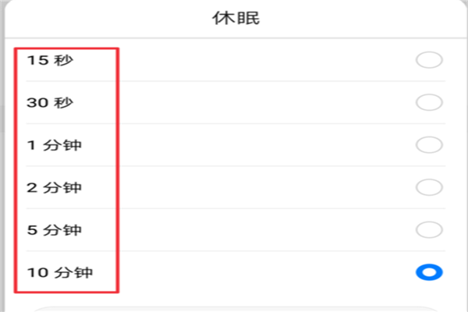Viewport: 468px width, 312px height.
Task: Tap the "30 秒" label text
Action: click(51, 102)
